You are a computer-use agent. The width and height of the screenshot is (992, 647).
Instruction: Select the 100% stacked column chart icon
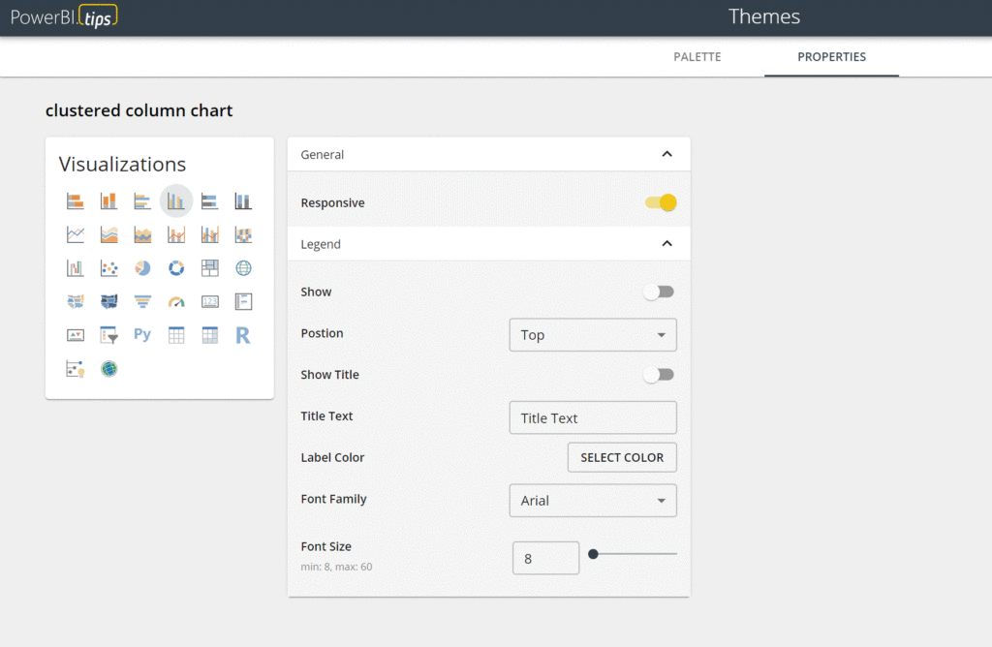point(243,201)
